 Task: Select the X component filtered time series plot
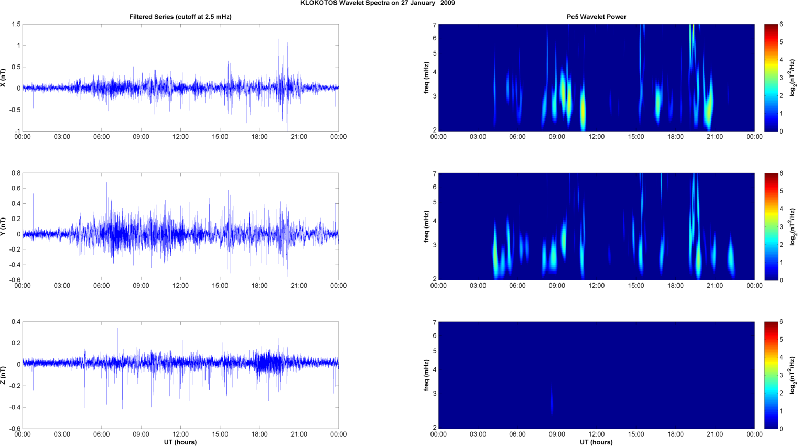tap(180, 78)
